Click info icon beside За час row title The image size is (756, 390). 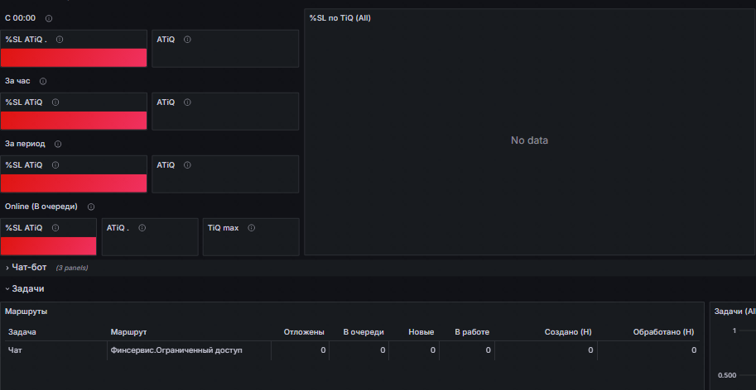43,81
